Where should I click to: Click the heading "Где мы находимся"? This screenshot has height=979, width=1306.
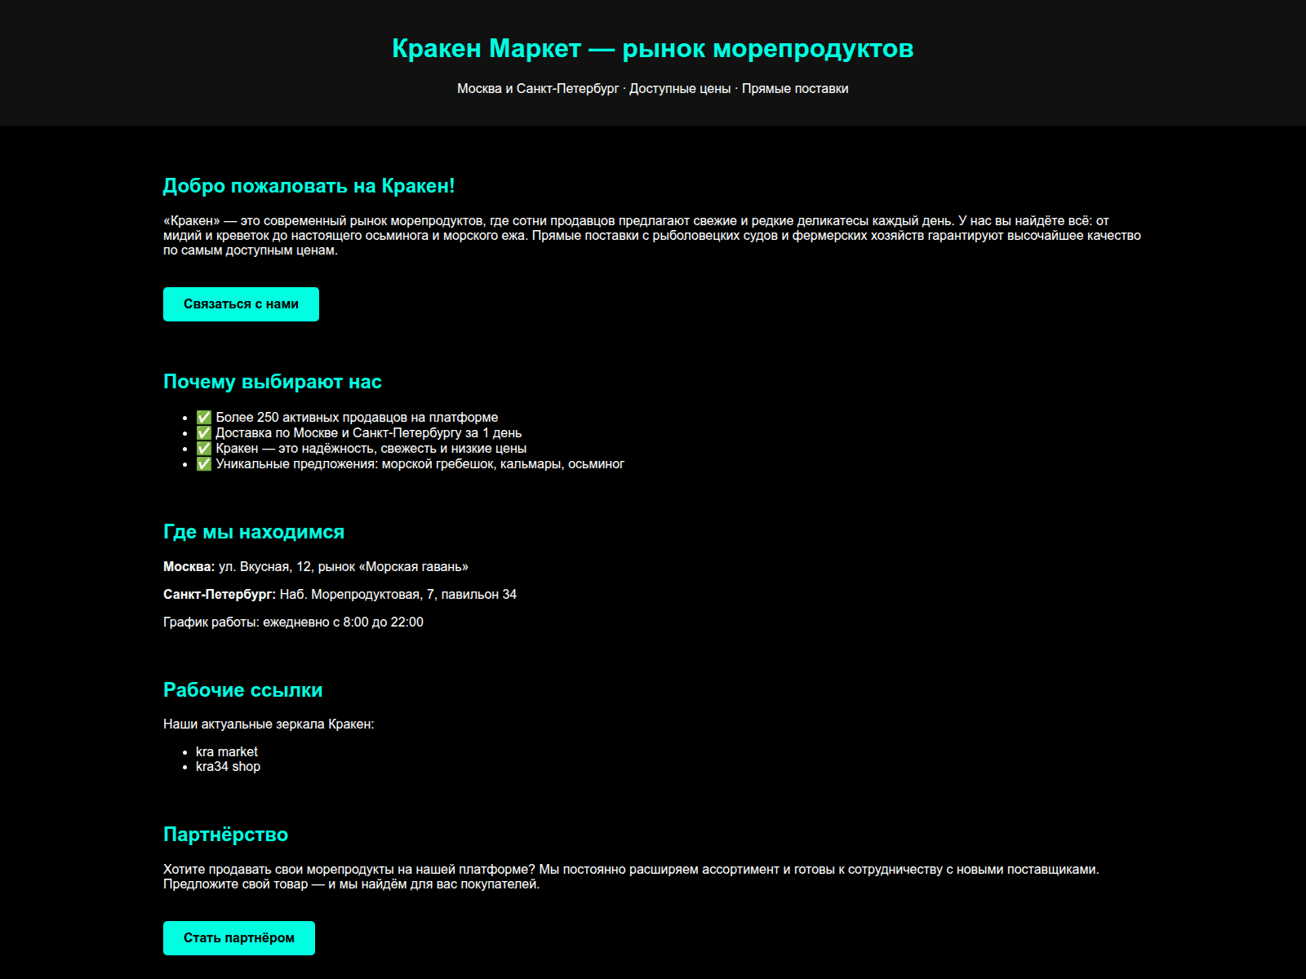click(254, 532)
